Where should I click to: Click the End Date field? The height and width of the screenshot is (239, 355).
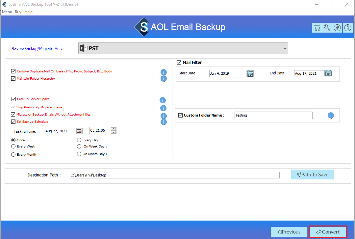(309, 73)
